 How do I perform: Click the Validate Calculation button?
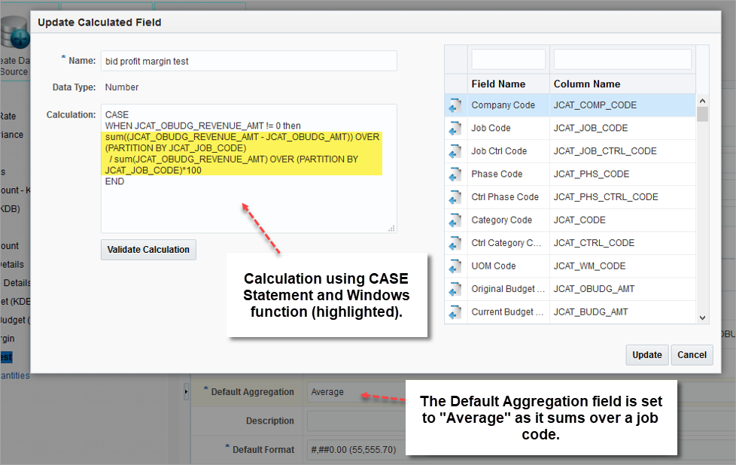(148, 250)
